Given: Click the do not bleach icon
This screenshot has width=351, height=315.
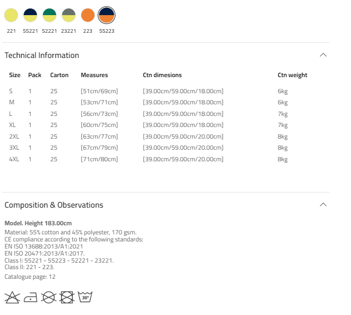Looking at the screenshot, I should pyautogui.click(x=12, y=297).
